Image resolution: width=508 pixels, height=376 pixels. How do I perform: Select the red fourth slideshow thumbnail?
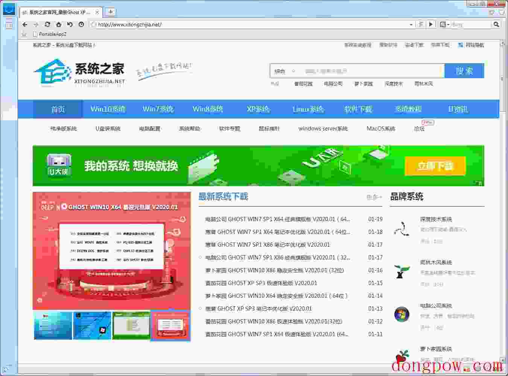170,326
